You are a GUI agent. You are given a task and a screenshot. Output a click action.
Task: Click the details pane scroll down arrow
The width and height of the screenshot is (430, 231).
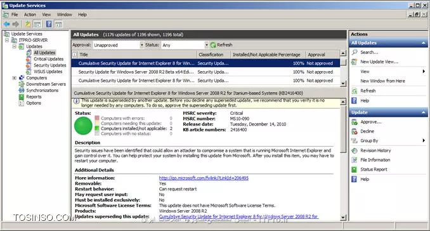click(x=343, y=218)
